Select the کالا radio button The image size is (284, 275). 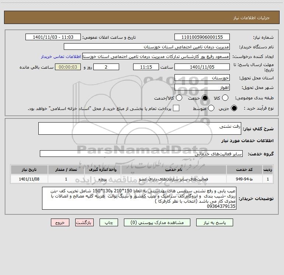click(x=225, y=98)
